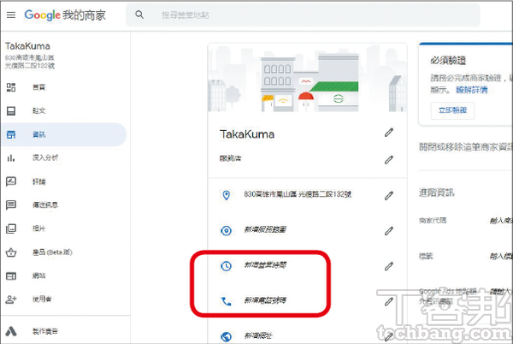The image size is (513, 344).
Task: Click the 相片 photo gallery icon
Action: coord(11,228)
